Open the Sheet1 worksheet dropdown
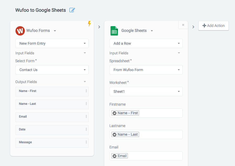235x166 pixels. click(146, 91)
